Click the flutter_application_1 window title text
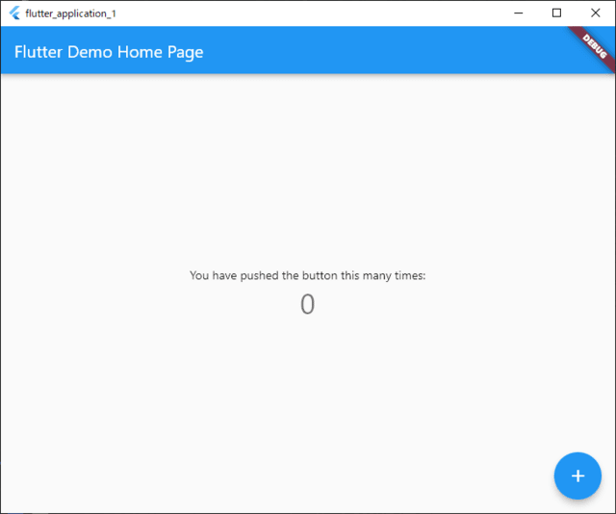 click(70, 13)
